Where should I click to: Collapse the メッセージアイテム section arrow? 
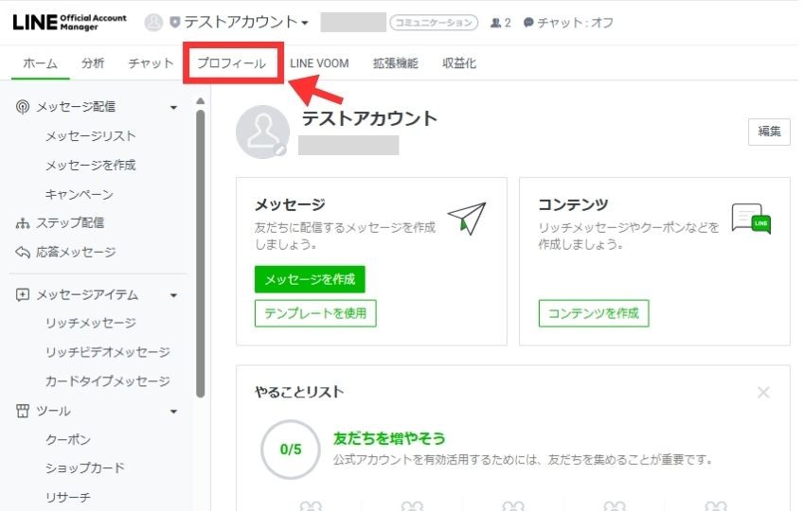coord(173,295)
